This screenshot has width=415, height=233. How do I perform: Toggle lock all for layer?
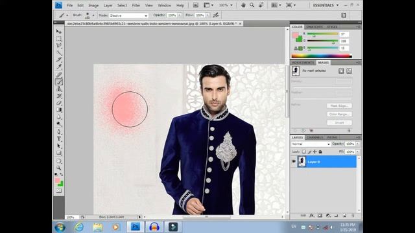320,151
